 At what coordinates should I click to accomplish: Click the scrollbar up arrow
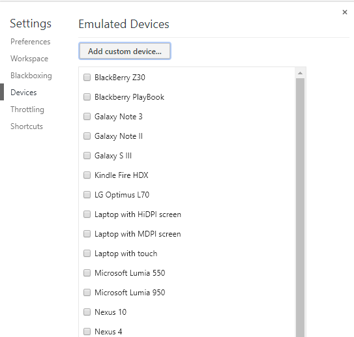300,73
